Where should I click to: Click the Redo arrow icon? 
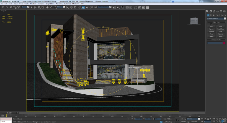pyautogui.click(x=7, y=7)
